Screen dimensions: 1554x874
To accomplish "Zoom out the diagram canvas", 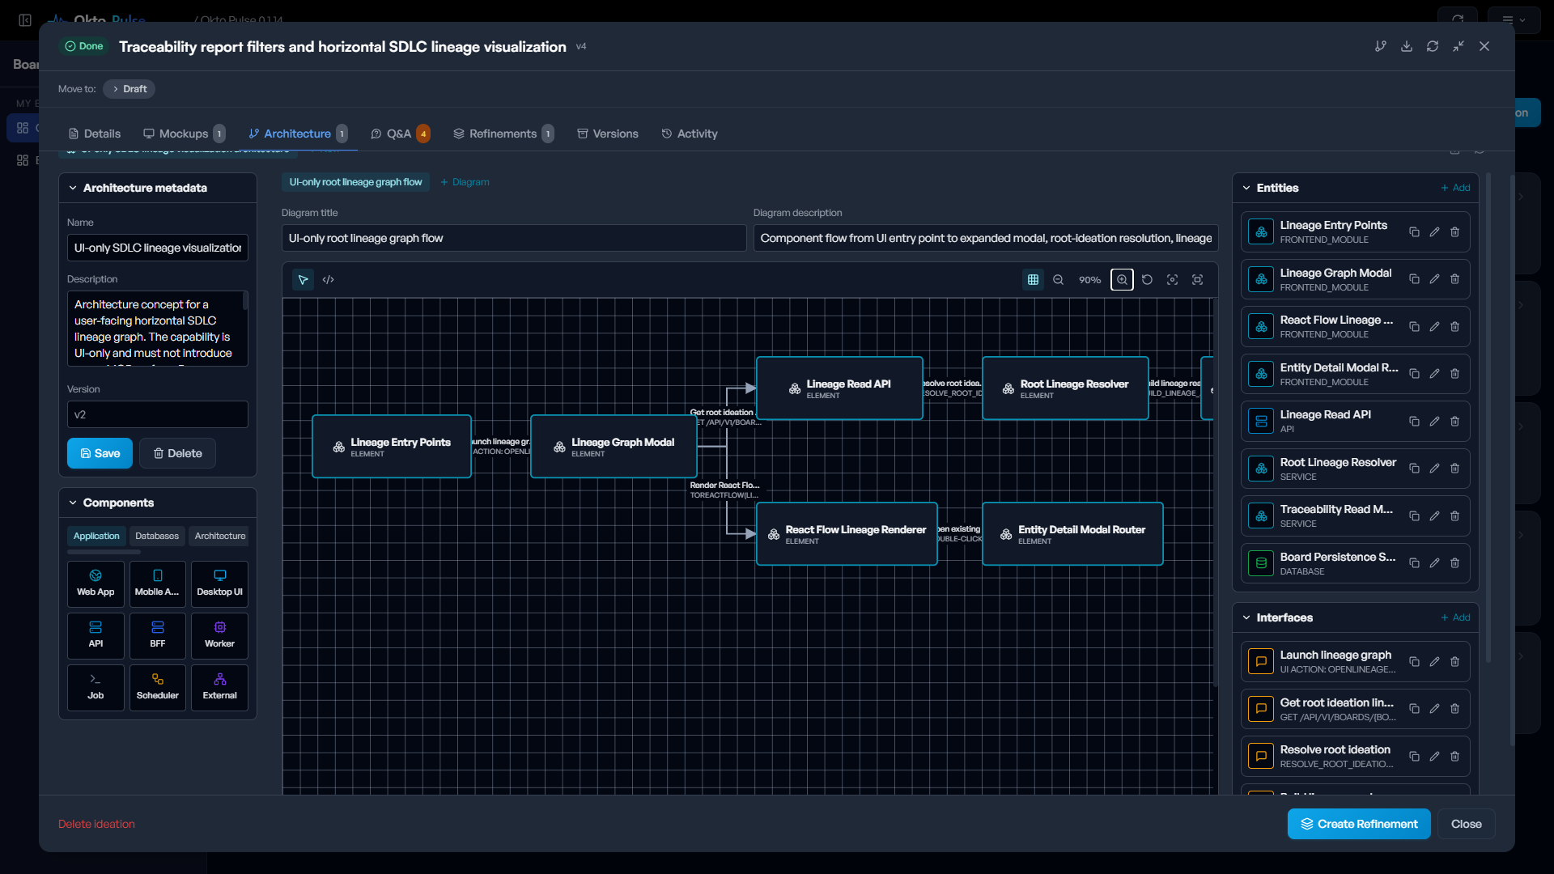I will [1058, 280].
